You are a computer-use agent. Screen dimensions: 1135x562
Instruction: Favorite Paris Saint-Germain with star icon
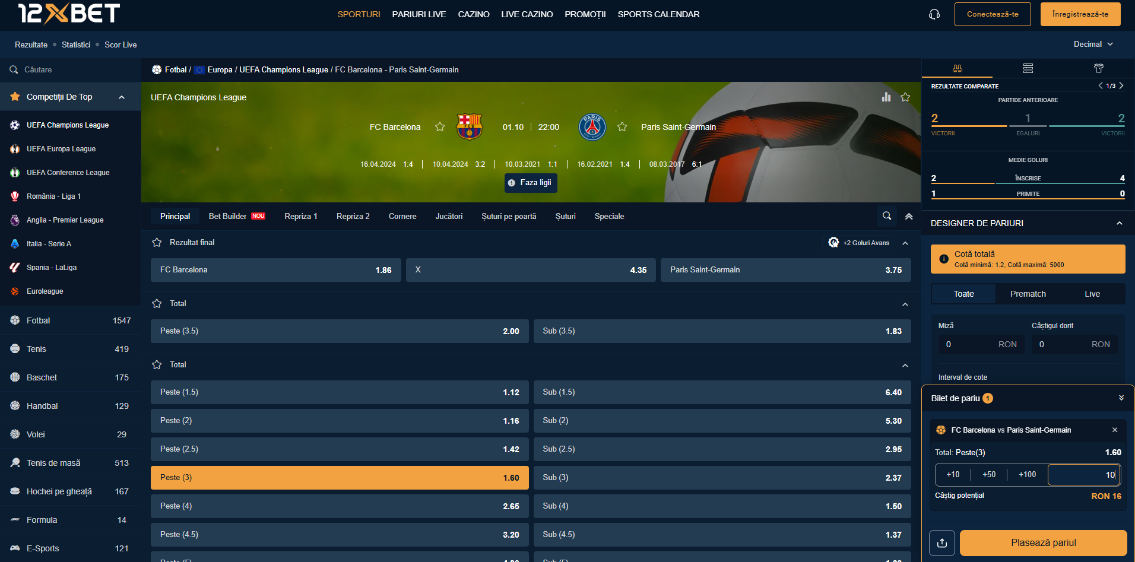pyautogui.click(x=622, y=127)
